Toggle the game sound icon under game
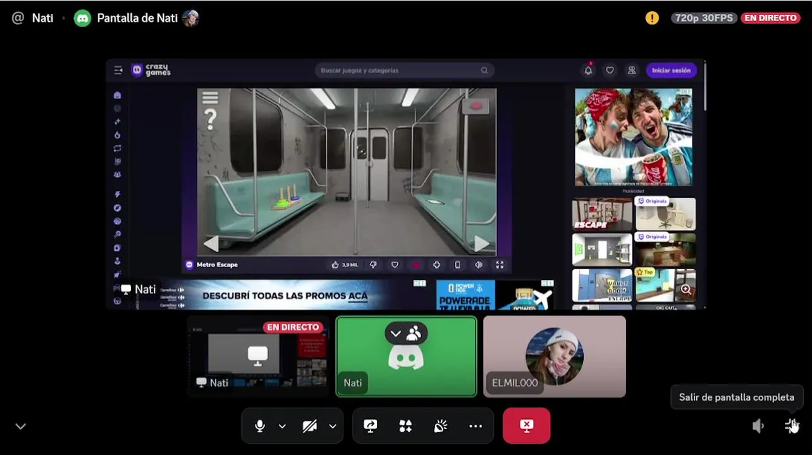Screen dimensions: 812x455 (x=479, y=265)
